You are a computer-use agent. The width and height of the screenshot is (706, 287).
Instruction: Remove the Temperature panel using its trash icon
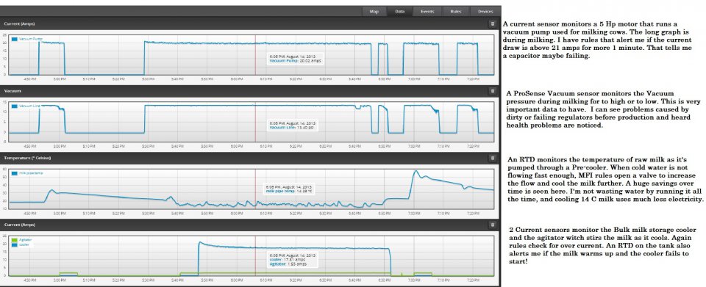point(493,158)
